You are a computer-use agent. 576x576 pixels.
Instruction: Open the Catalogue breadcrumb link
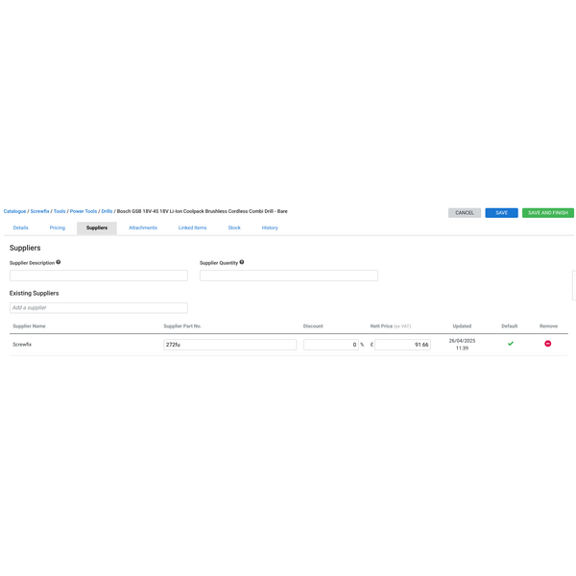(14, 211)
